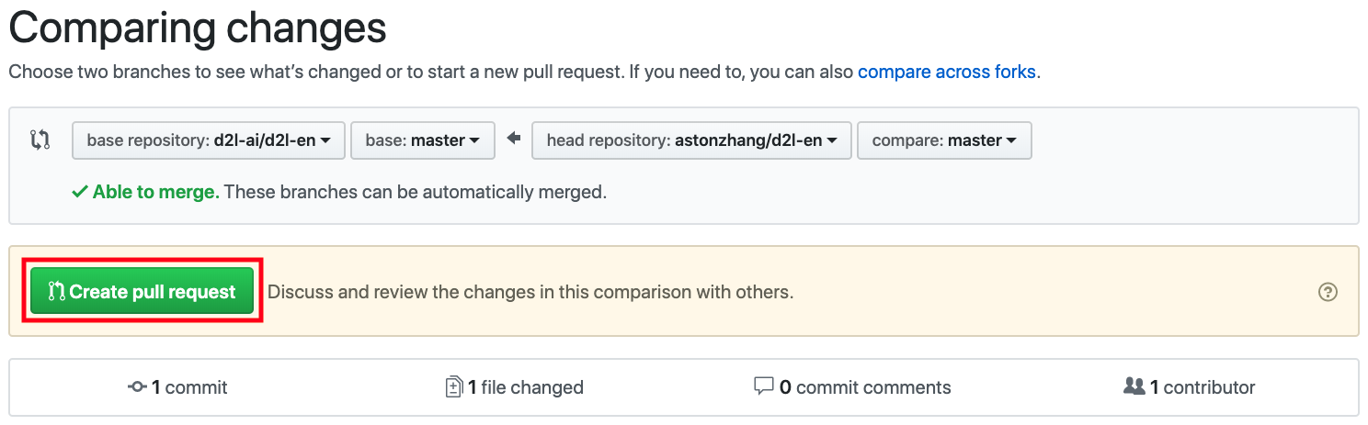This screenshot has height=425, width=1368.
Task: Click the contributors people icon
Action: click(1134, 386)
